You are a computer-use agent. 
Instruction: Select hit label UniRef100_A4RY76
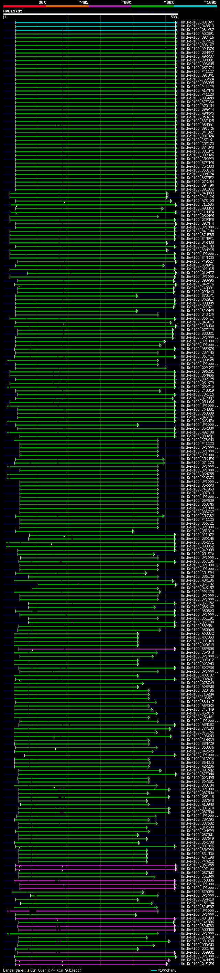tap(197, 284)
